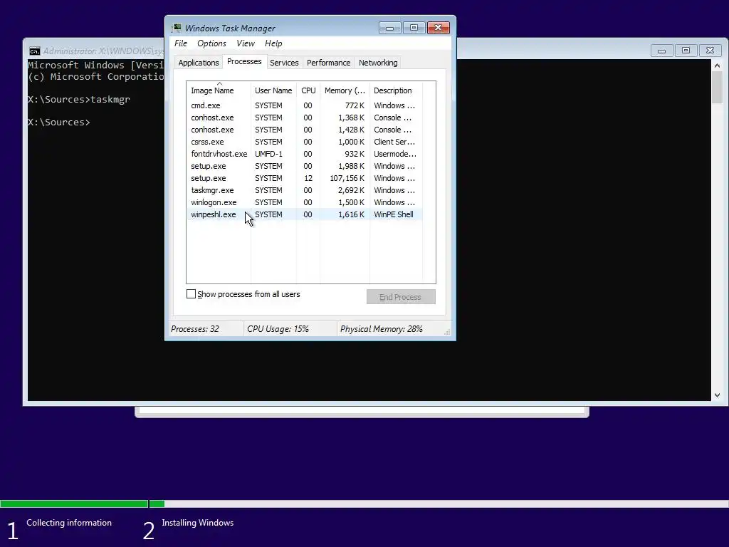Screen dimensions: 729x547
Task: Click the X:\Sources> prompt line
Action: click(x=59, y=123)
